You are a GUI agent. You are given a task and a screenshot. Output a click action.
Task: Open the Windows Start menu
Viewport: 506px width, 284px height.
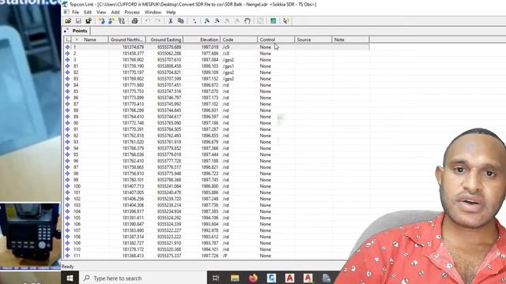click(70, 278)
